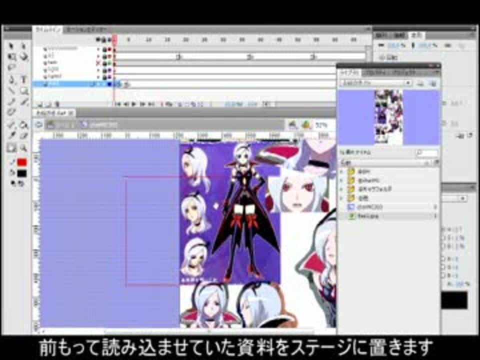Toggle show/hide all layers eye header
The width and height of the screenshot is (480, 360).
[x=98, y=40]
